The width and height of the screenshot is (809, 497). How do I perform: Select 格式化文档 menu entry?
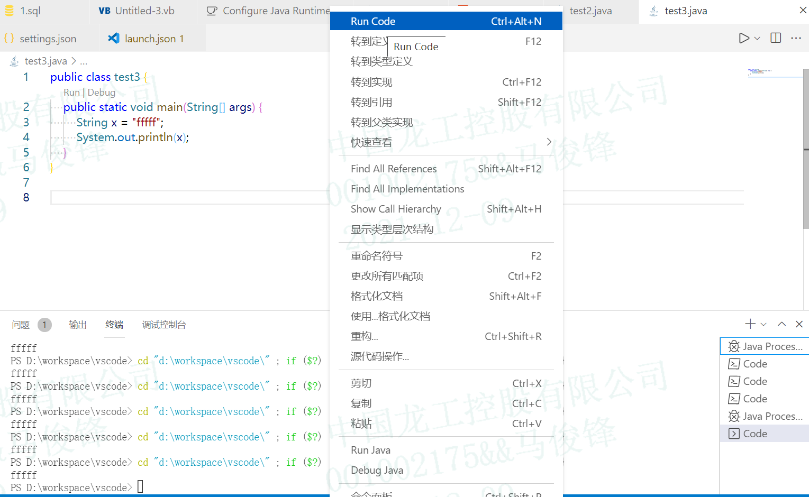coord(446,296)
